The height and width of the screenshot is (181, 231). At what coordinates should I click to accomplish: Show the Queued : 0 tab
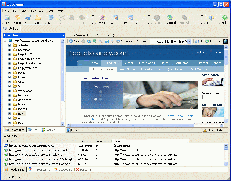(x=63, y=170)
